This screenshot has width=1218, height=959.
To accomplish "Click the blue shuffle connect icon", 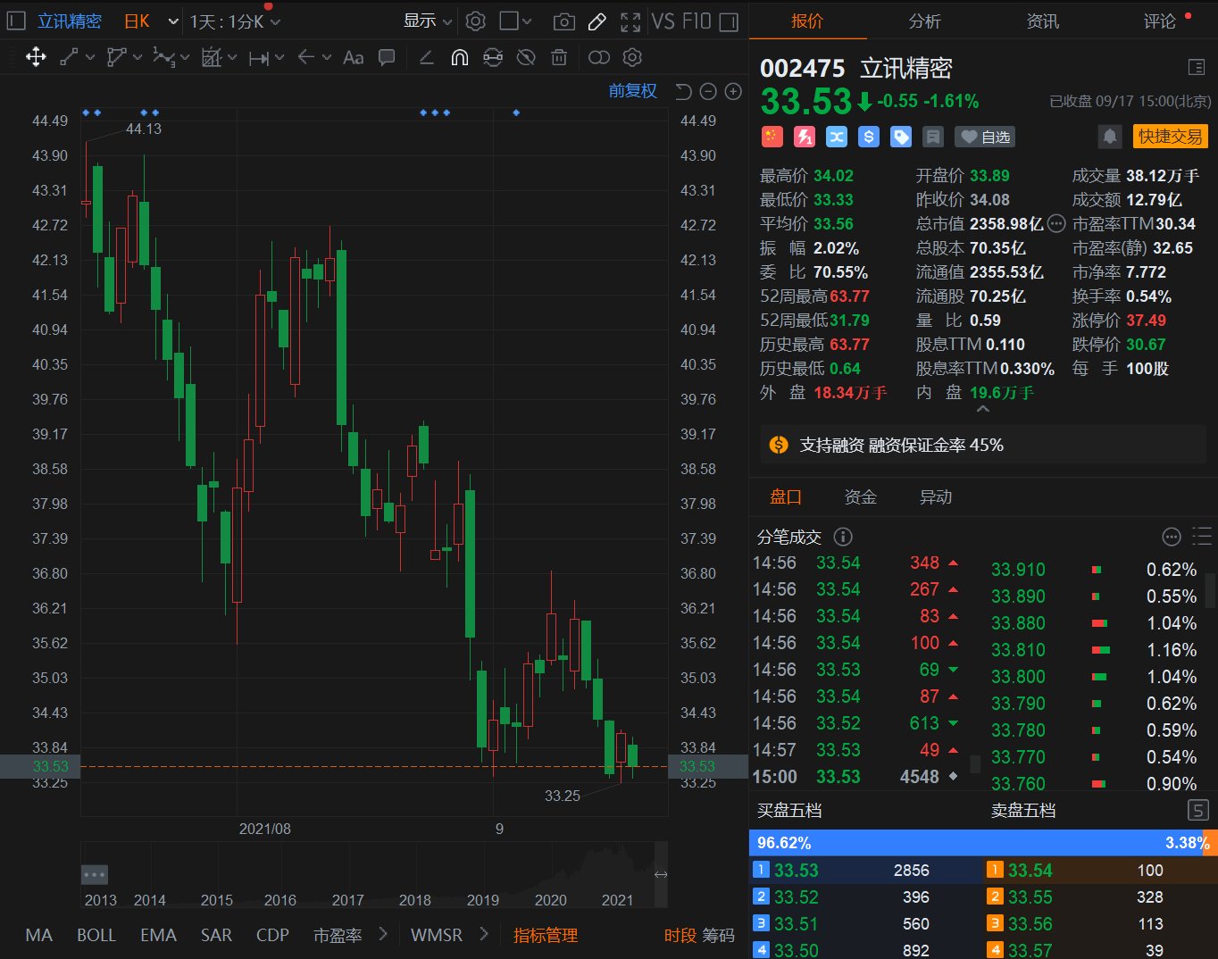I will tap(837, 137).
